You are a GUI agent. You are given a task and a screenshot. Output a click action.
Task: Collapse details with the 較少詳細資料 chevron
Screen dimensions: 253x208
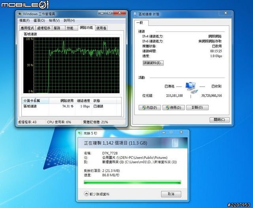[87, 194]
